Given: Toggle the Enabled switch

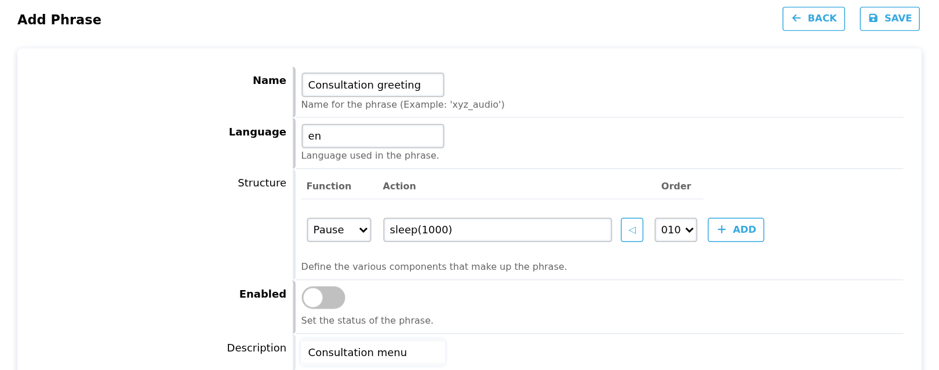Looking at the screenshot, I should click(x=323, y=298).
